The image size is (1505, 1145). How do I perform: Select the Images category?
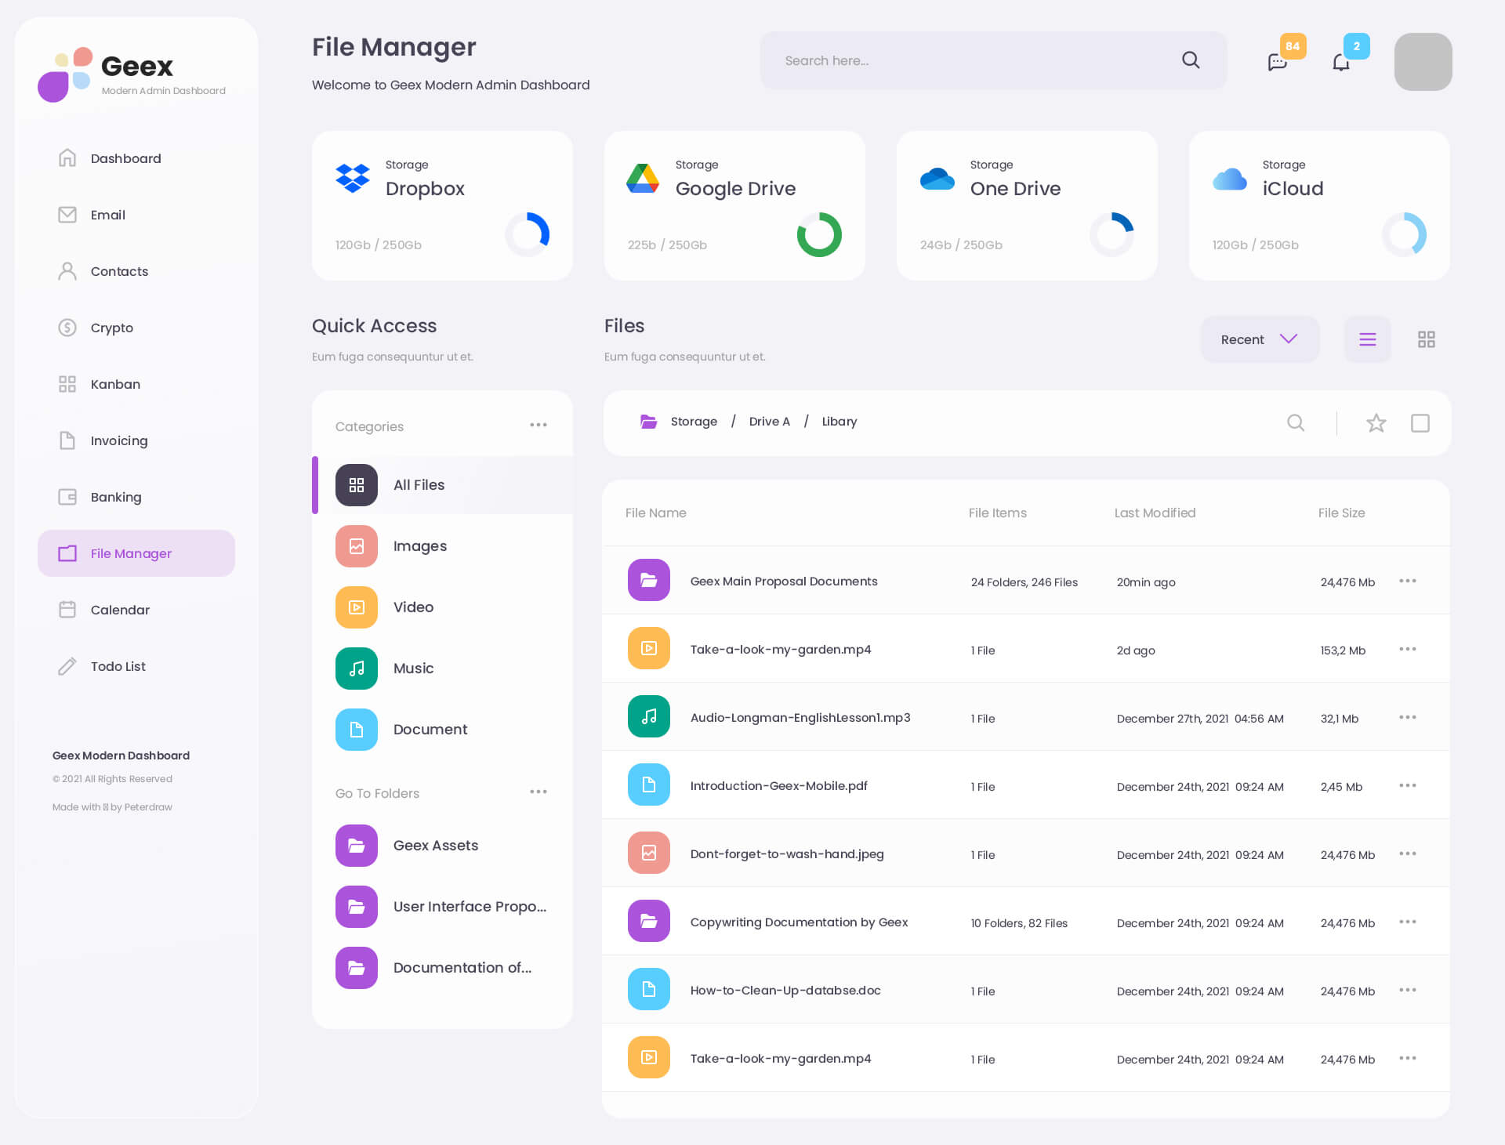click(x=420, y=546)
